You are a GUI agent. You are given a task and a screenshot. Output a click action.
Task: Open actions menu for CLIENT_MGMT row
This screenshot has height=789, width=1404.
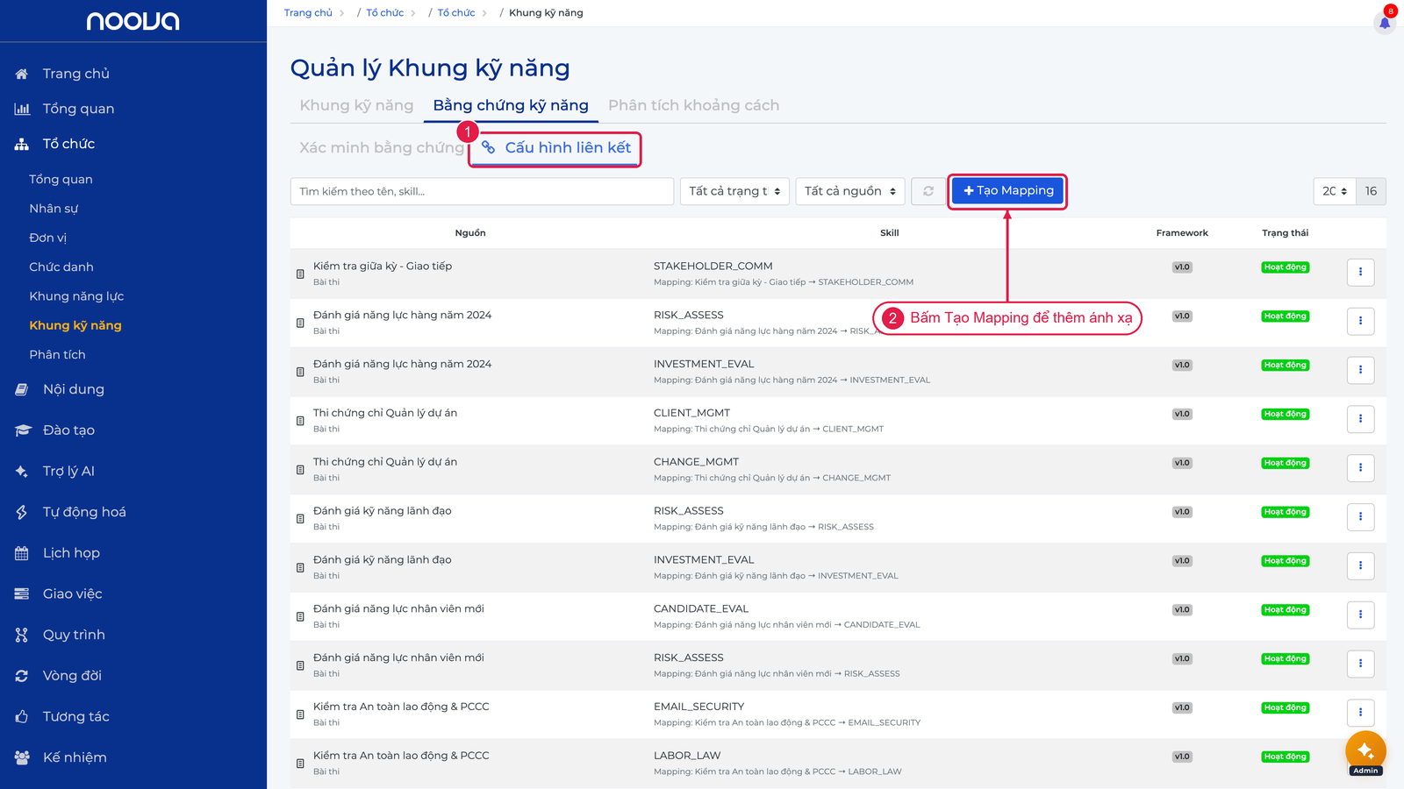coord(1360,419)
